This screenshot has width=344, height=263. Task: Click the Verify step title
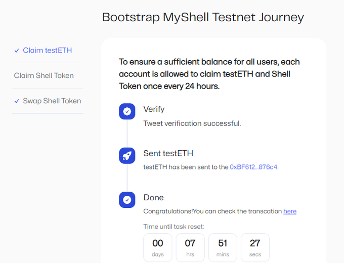[x=154, y=109]
